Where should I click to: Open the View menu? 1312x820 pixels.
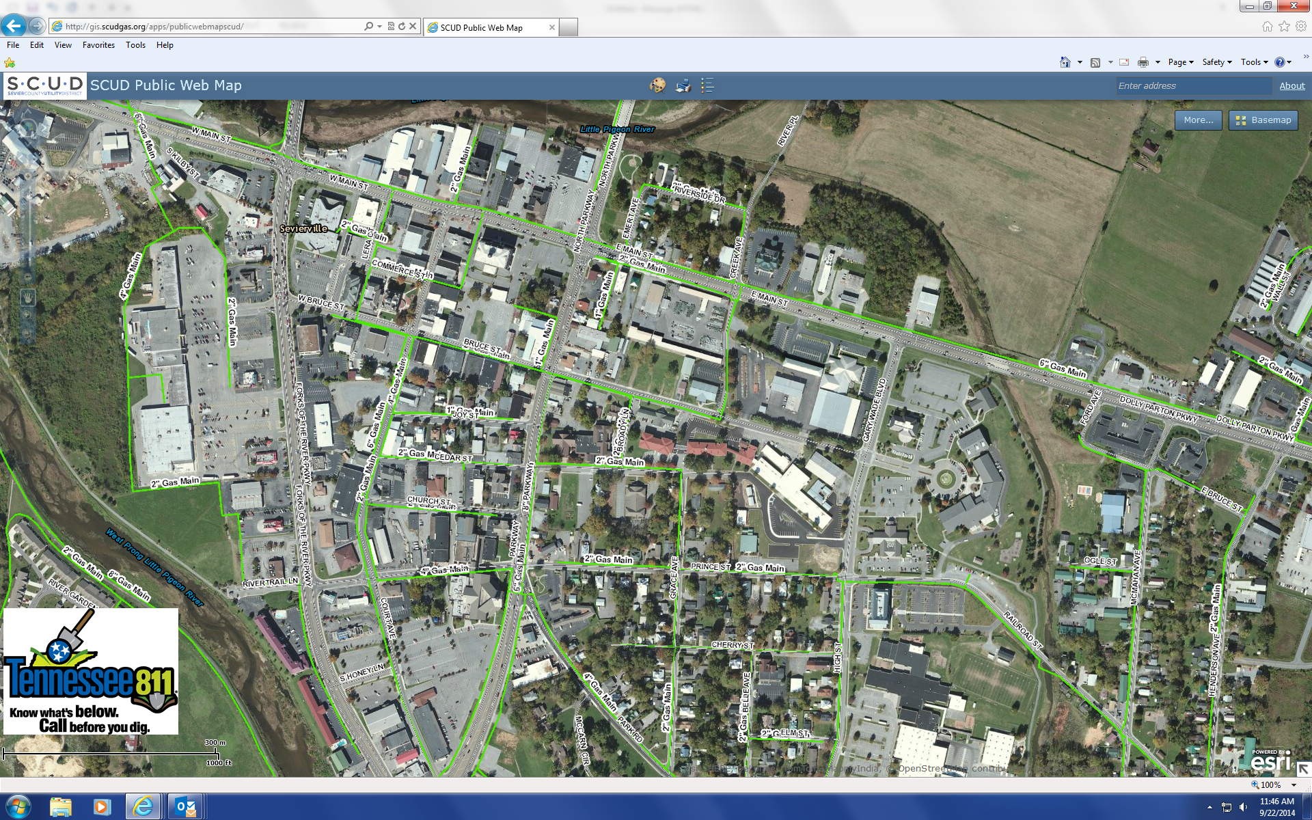tap(63, 45)
